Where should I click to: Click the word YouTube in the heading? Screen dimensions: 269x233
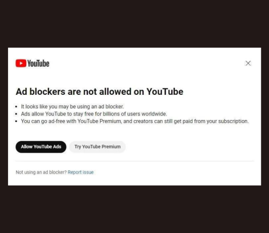(165, 91)
